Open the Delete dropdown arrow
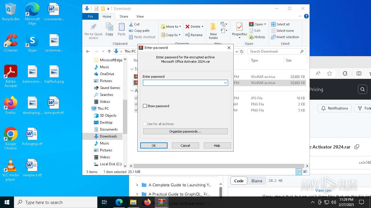371x208 pixels. tap(202, 27)
